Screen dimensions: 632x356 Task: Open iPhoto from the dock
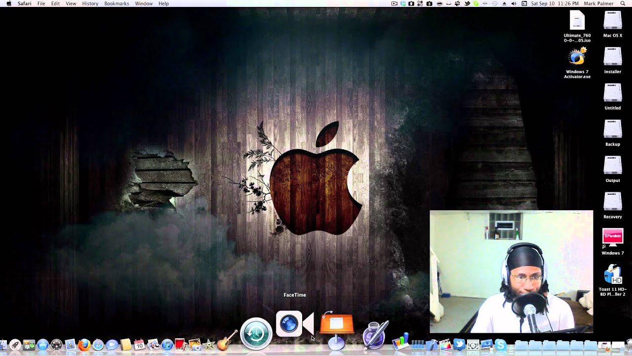tap(195, 345)
